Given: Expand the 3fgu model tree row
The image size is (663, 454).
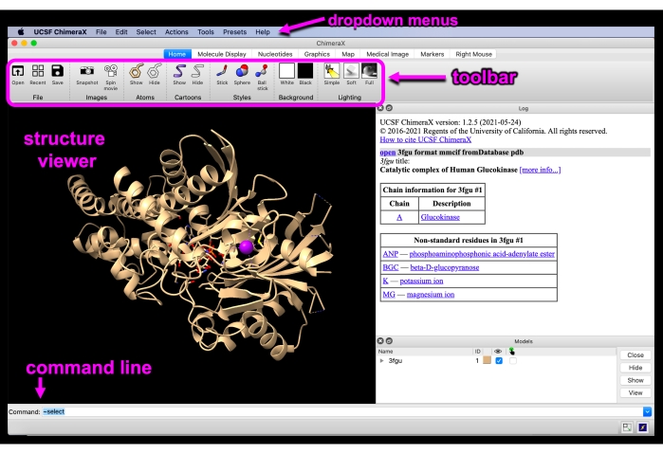Looking at the screenshot, I should click(x=381, y=360).
